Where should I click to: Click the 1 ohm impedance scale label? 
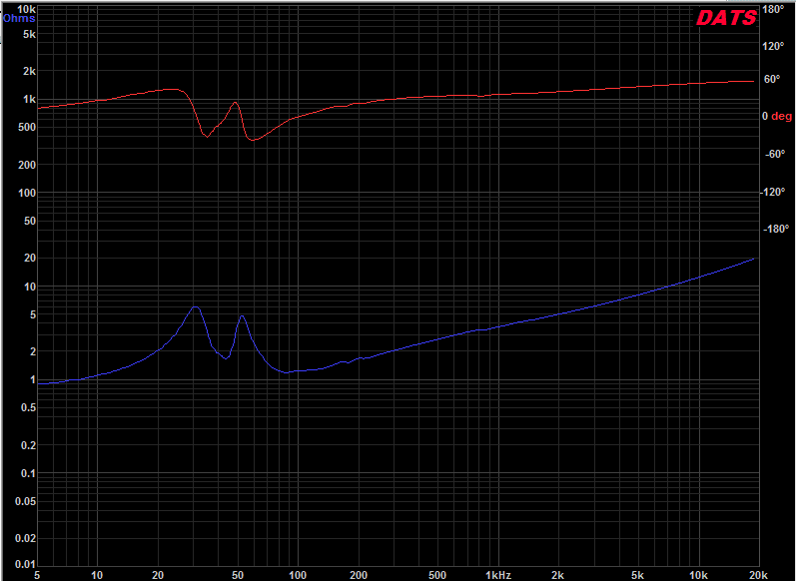pyautogui.click(x=33, y=380)
